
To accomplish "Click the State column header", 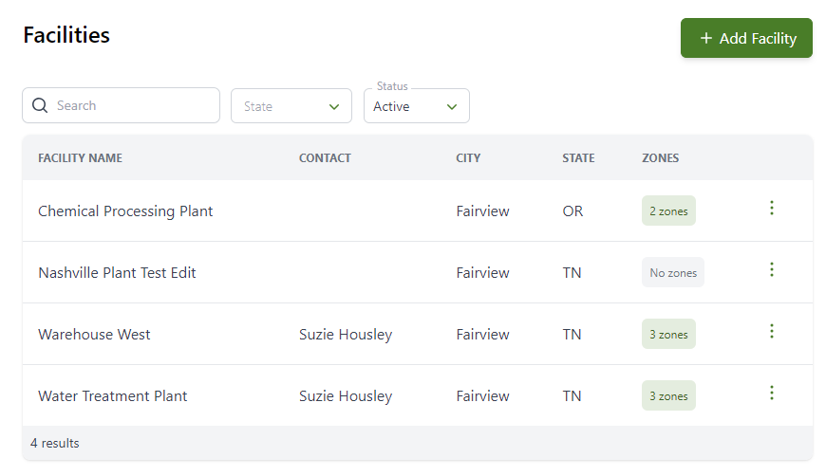I will tap(578, 157).
